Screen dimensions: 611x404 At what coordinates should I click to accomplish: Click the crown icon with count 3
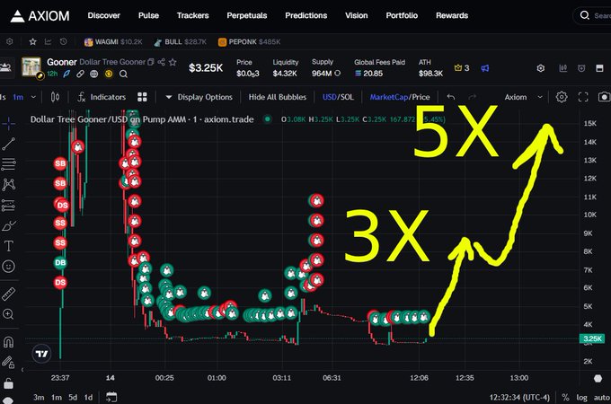coord(458,67)
